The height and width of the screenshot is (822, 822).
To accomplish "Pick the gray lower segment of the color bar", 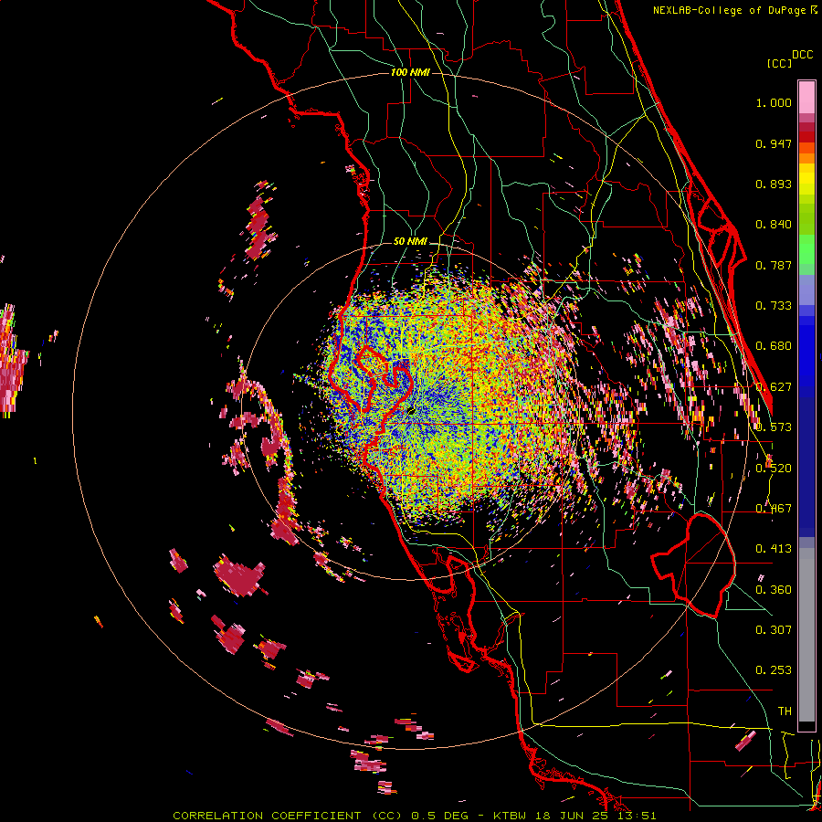I will tap(806, 635).
